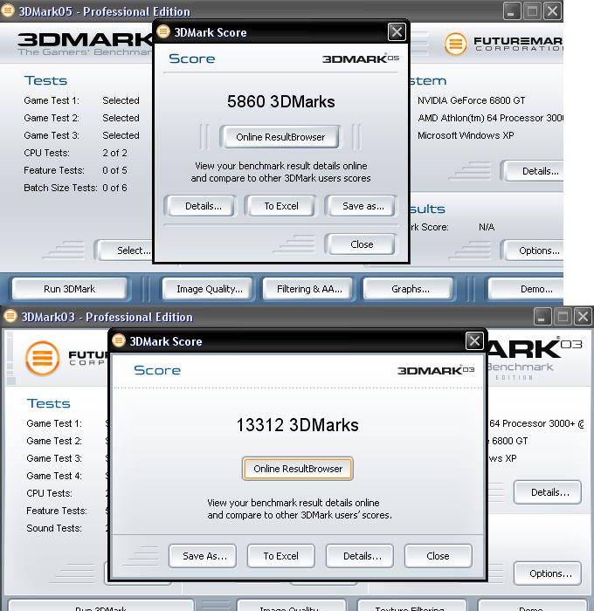594x611 pixels.
Task: Click the 5860 3DMarks score text
Action: [x=280, y=101]
